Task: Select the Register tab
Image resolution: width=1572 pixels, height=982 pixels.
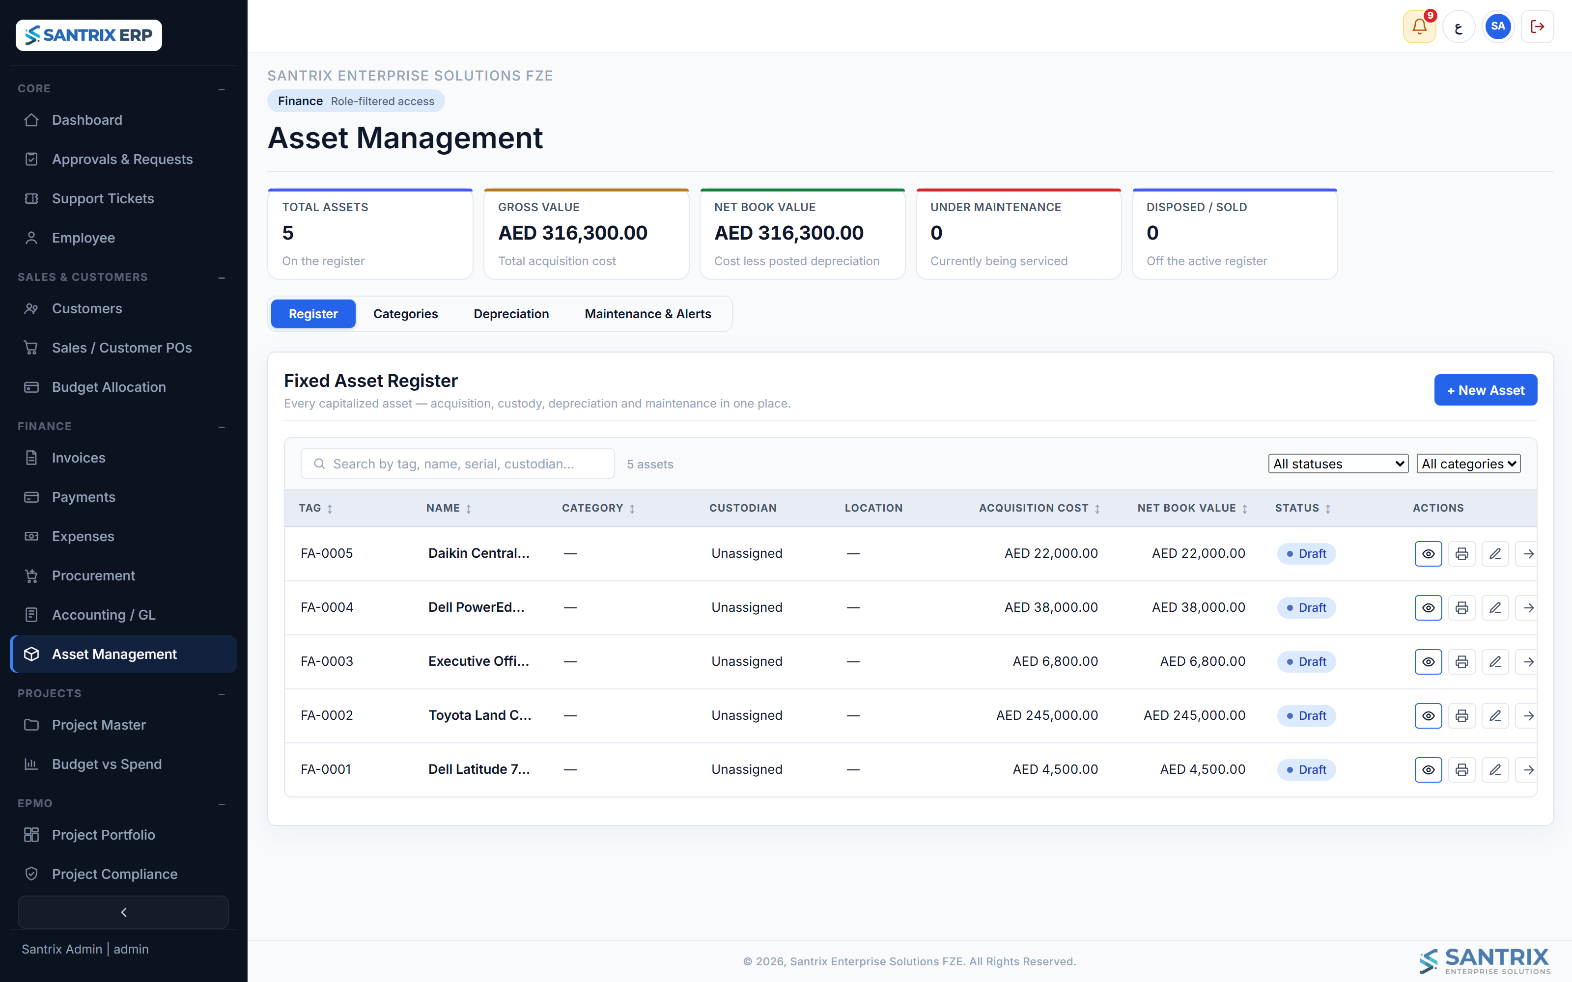Action: pos(313,314)
